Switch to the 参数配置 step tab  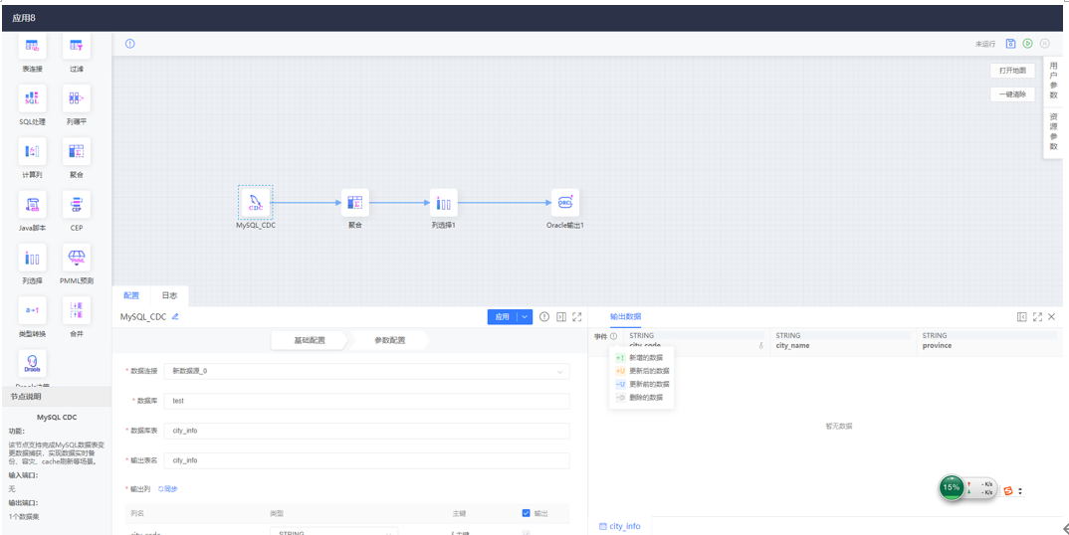[x=389, y=340]
